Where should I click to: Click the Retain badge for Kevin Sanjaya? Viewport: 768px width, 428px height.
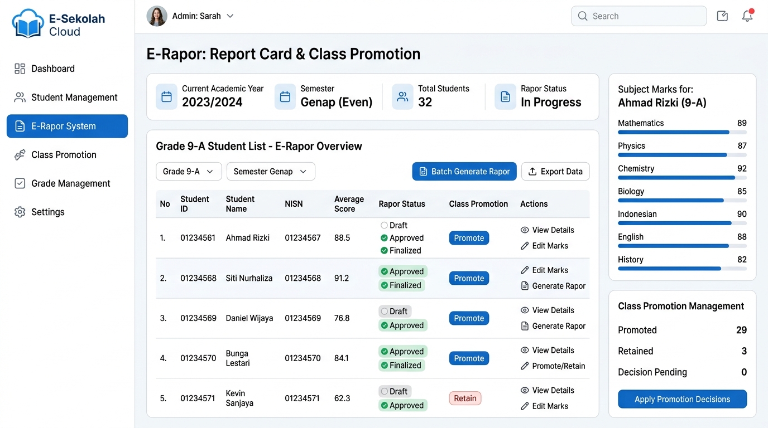[x=465, y=398]
